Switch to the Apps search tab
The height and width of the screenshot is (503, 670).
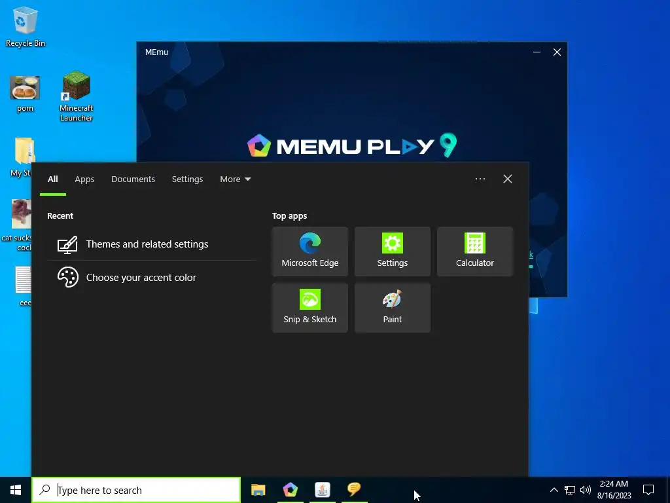click(x=84, y=179)
